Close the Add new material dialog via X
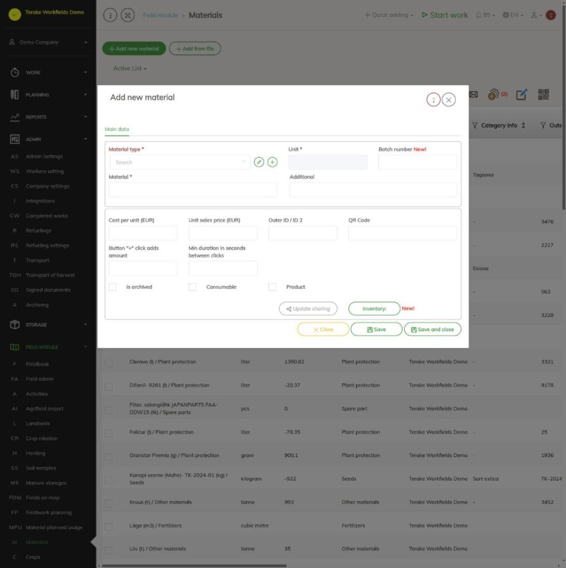 pyautogui.click(x=449, y=100)
